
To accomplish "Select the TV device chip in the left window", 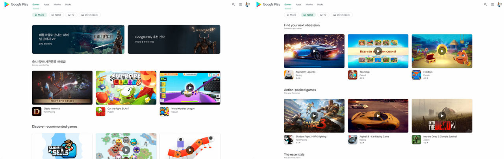I will (x=71, y=15).
